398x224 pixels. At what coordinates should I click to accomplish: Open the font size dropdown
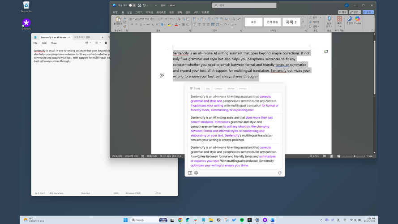pos(158,19)
